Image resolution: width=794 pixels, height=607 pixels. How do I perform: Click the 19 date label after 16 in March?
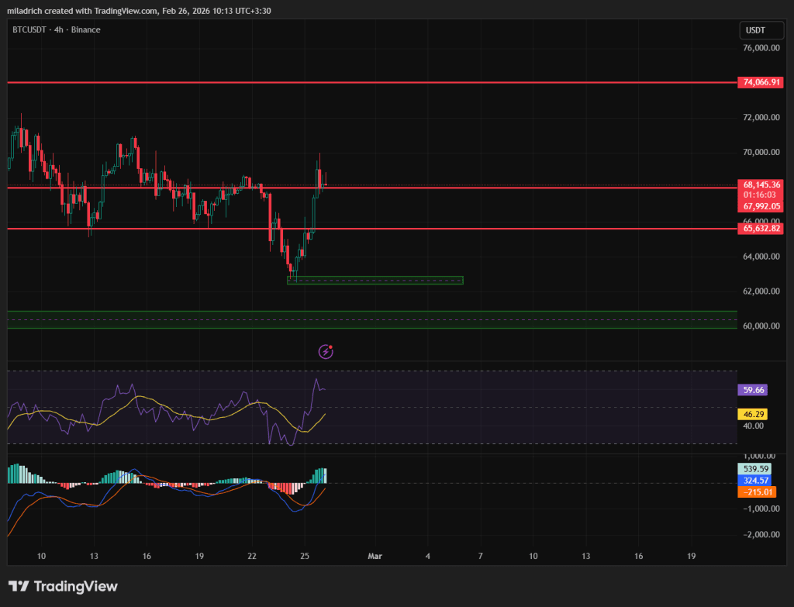(x=691, y=556)
